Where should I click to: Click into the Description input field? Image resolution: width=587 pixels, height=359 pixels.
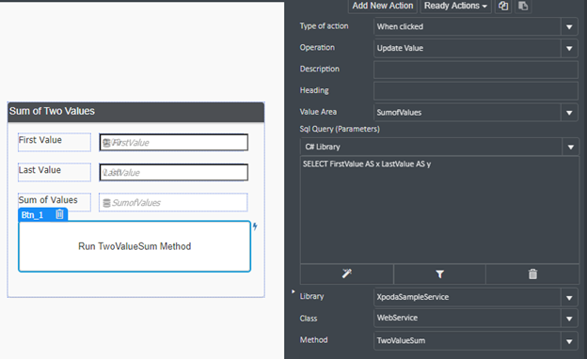(x=476, y=70)
